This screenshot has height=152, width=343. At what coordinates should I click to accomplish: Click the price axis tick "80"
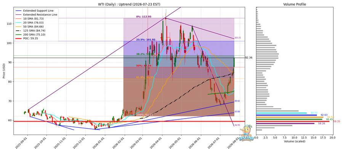pyautogui.click(x=10, y=82)
